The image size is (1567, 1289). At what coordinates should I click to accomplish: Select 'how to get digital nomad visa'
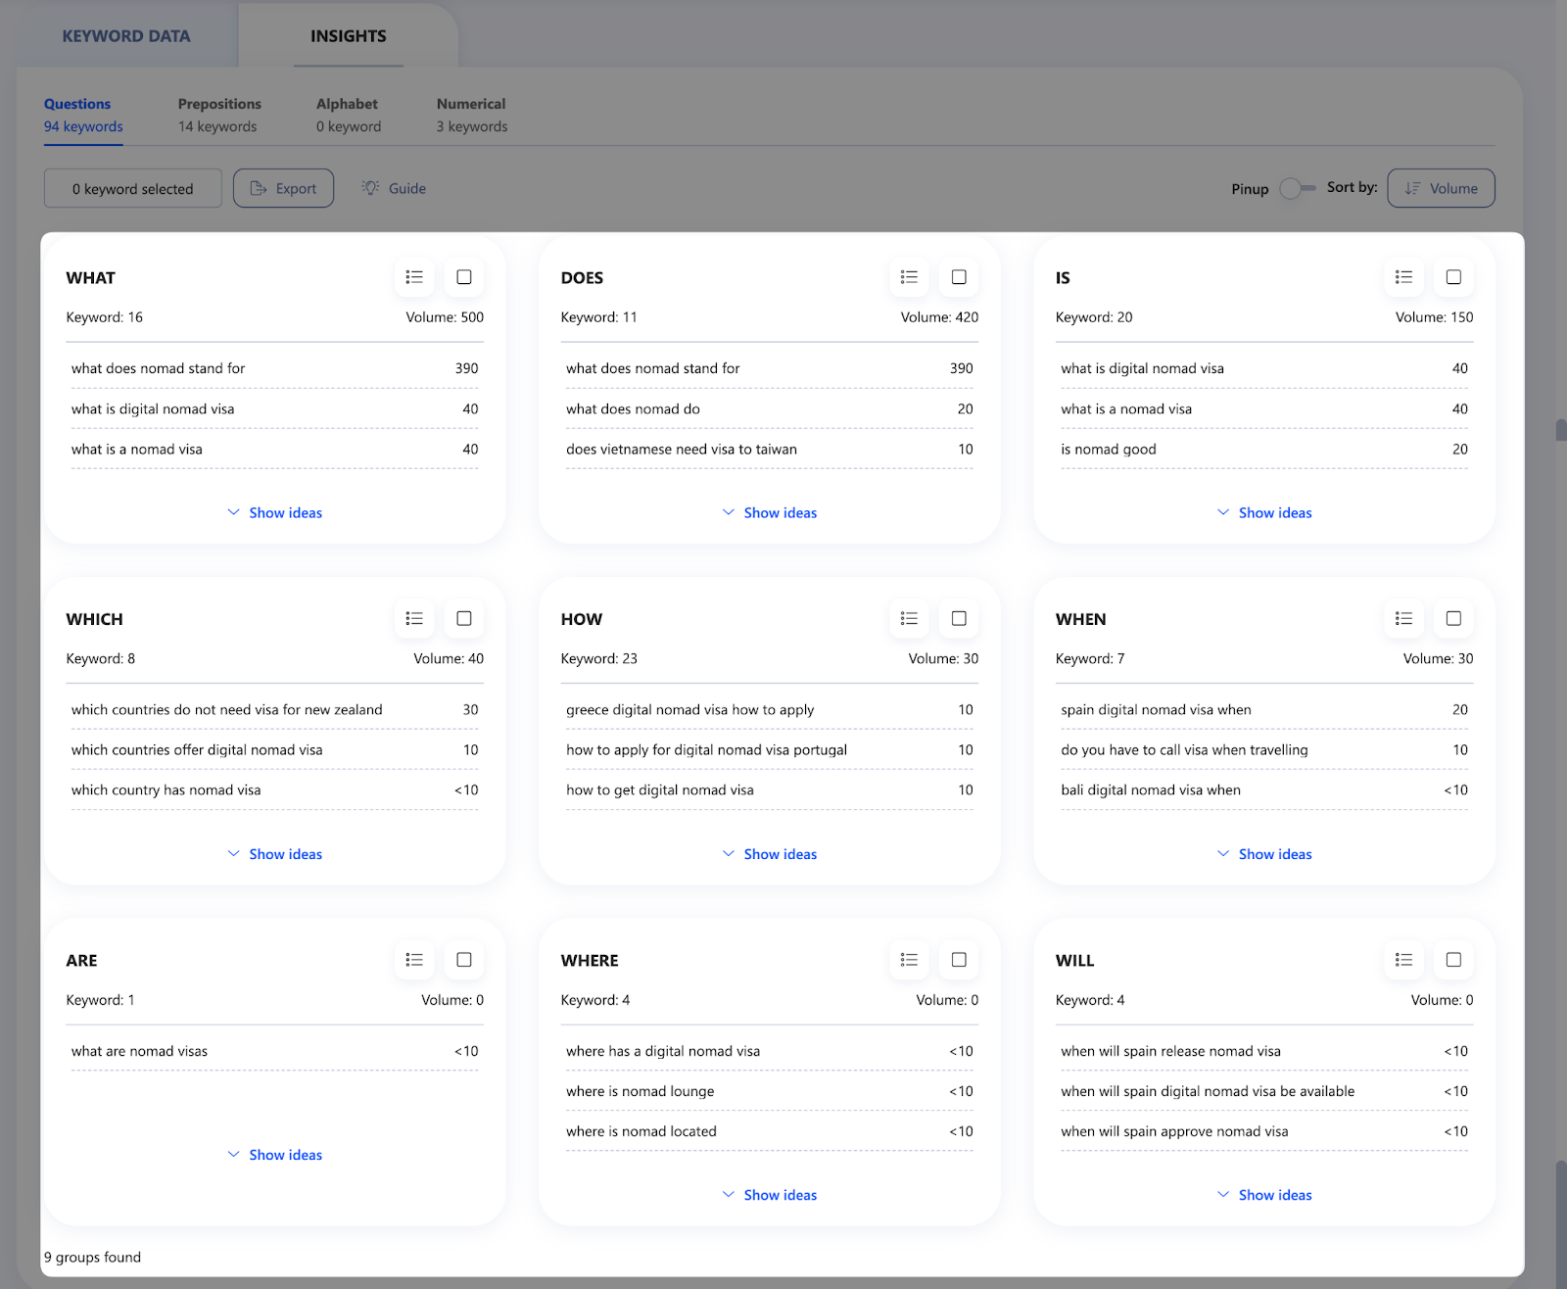(x=770, y=789)
